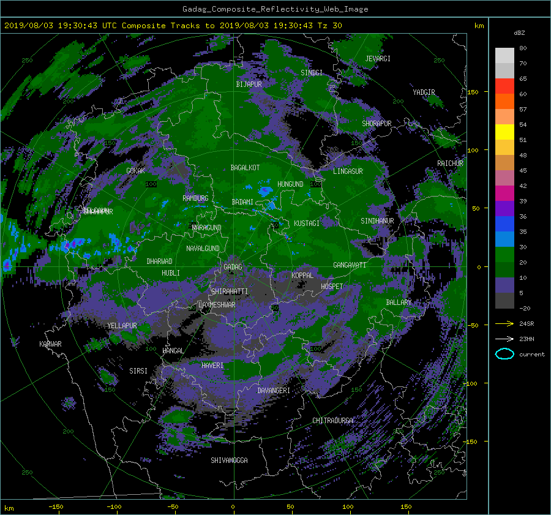Click the HUBLI city label
551x515 pixels.
[170, 273]
